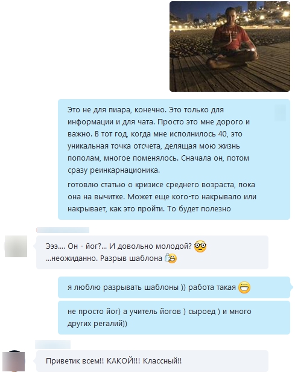295x378 pixels.
Task: Click the blurred sender name above 'Приветик всем' message
Action: coord(52,345)
